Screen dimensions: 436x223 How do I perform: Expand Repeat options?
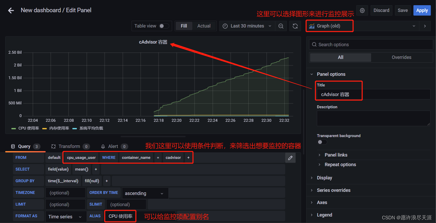340,165
